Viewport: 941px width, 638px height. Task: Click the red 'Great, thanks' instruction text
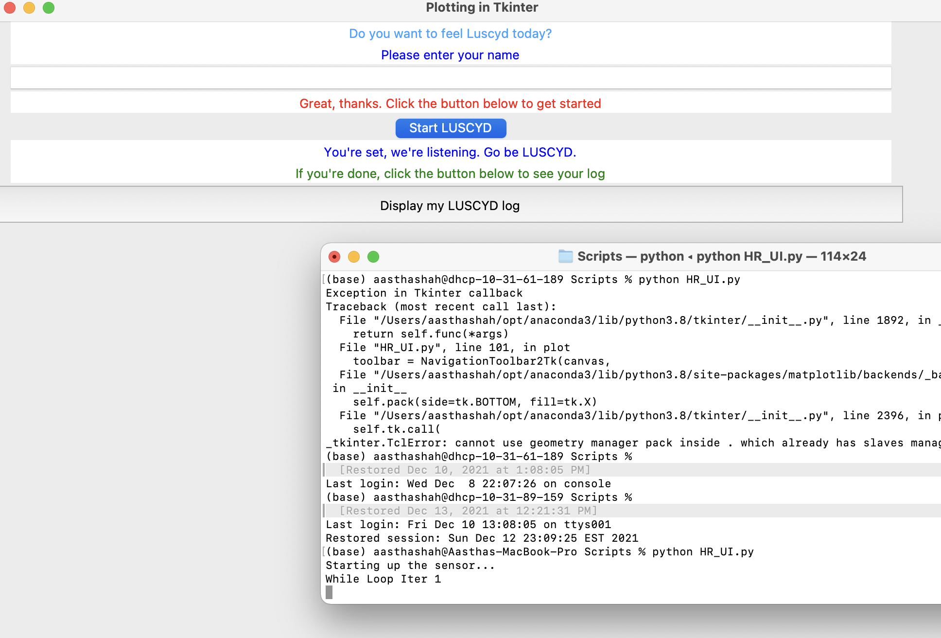[450, 104]
